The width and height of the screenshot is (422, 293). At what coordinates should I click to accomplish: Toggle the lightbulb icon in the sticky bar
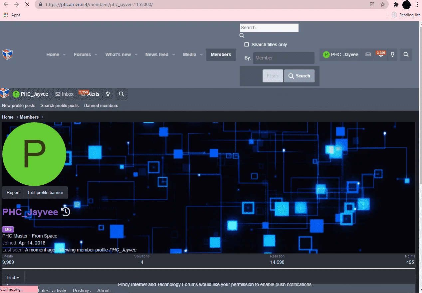108,94
